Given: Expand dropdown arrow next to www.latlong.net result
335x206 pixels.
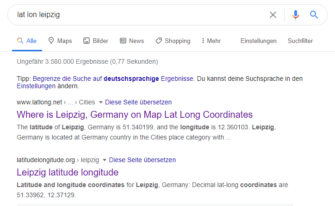Looking at the screenshot, I should click(x=100, y=103).
